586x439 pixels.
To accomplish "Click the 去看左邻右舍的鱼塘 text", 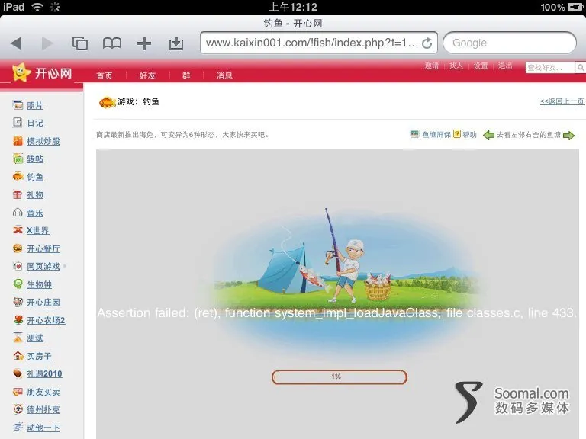I will click(x=528, y=135).
